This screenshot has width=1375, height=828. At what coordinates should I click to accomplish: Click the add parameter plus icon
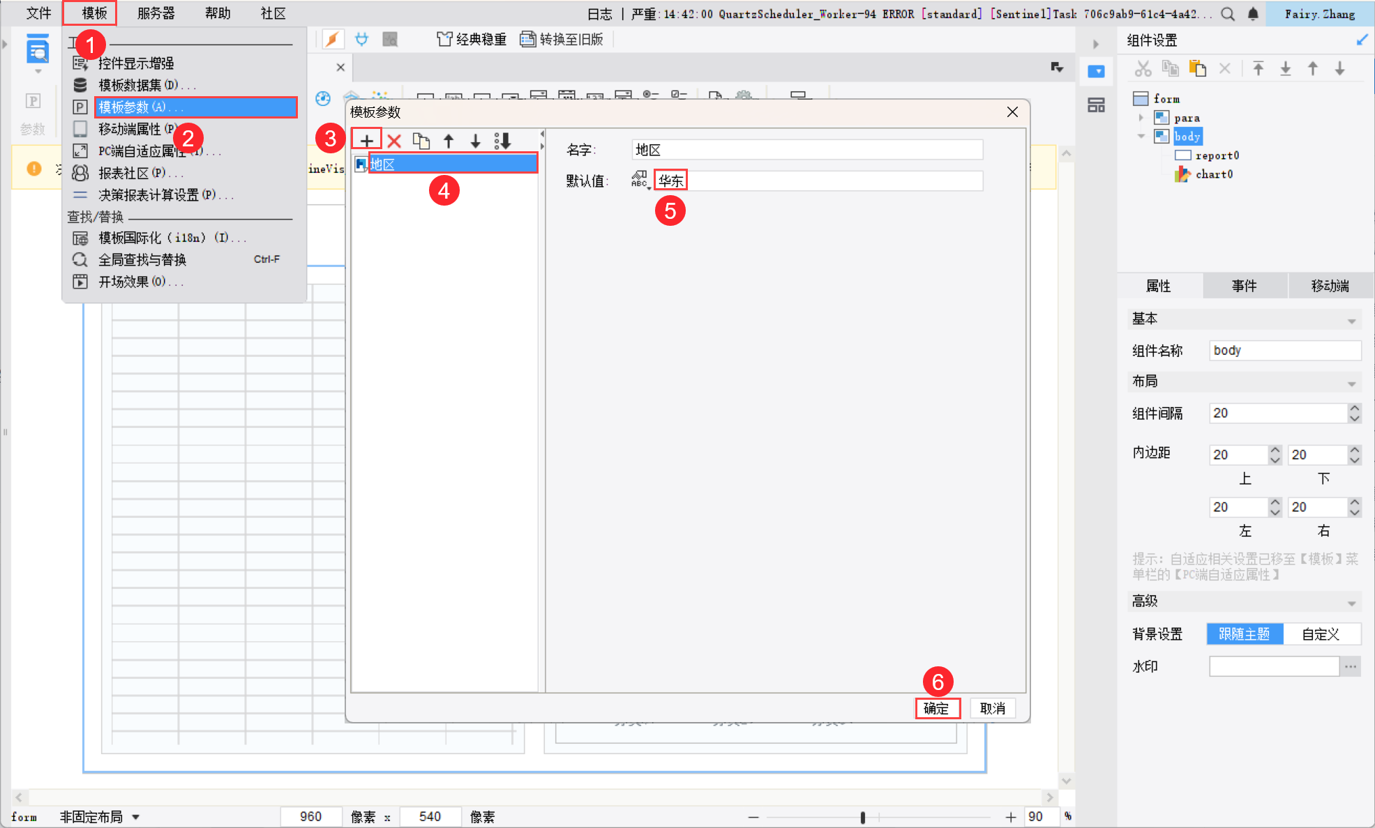coord(366,140)
